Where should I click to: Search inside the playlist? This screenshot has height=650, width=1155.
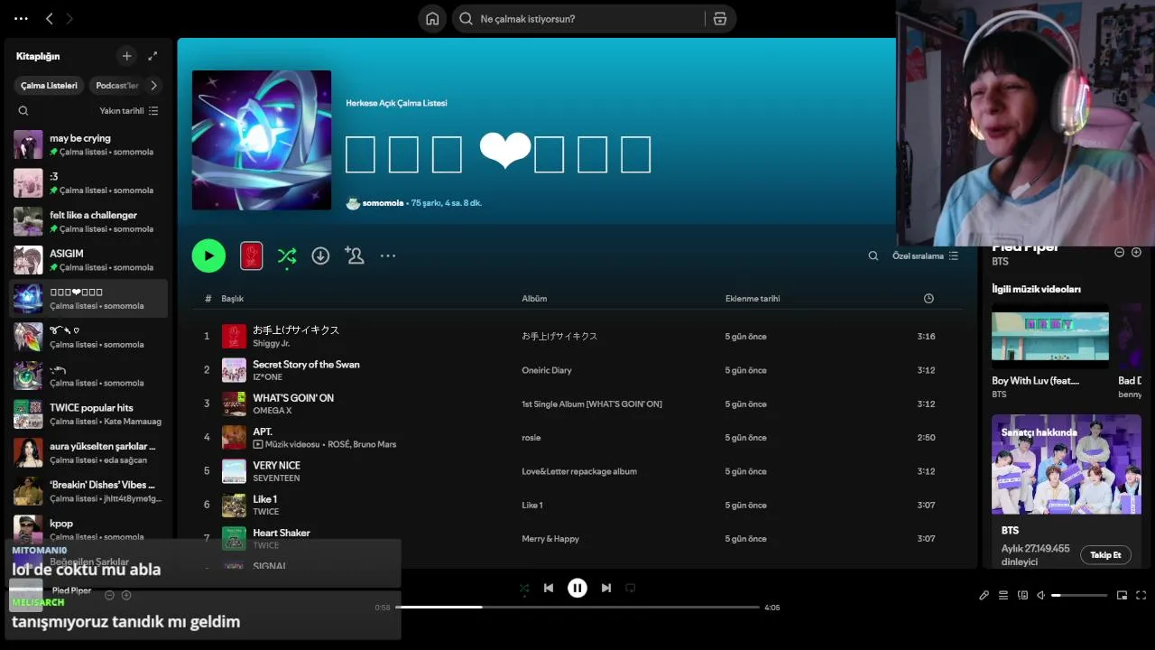[873, 255]
